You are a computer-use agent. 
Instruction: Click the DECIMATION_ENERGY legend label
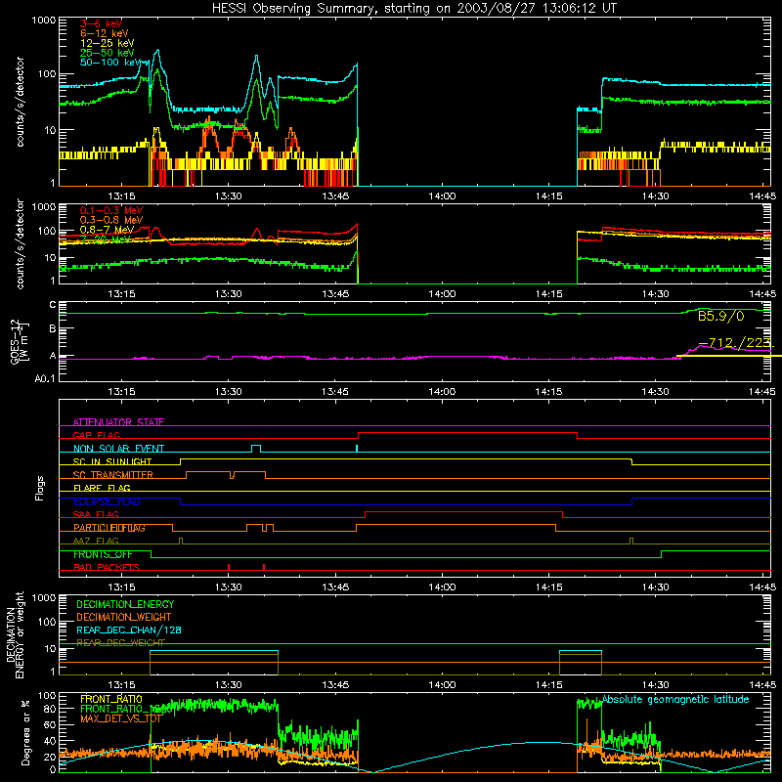click(x=125, y=604)
